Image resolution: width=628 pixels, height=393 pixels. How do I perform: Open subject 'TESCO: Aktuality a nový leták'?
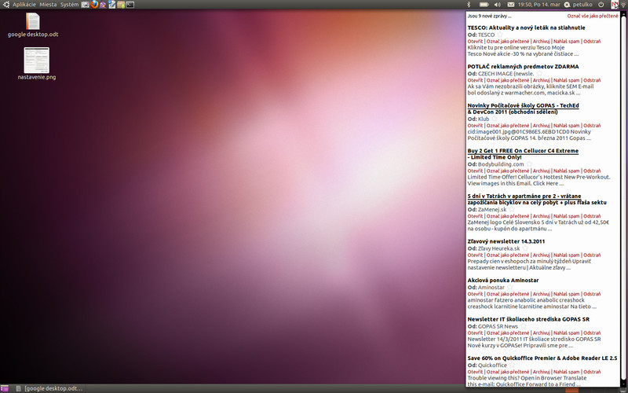click(x=526, y=28)
